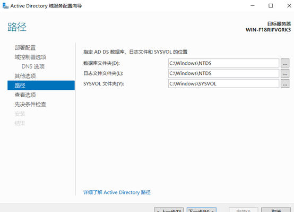Select the highlighted 路径 step
The image size is (294, 212).
tap(41, 85)
